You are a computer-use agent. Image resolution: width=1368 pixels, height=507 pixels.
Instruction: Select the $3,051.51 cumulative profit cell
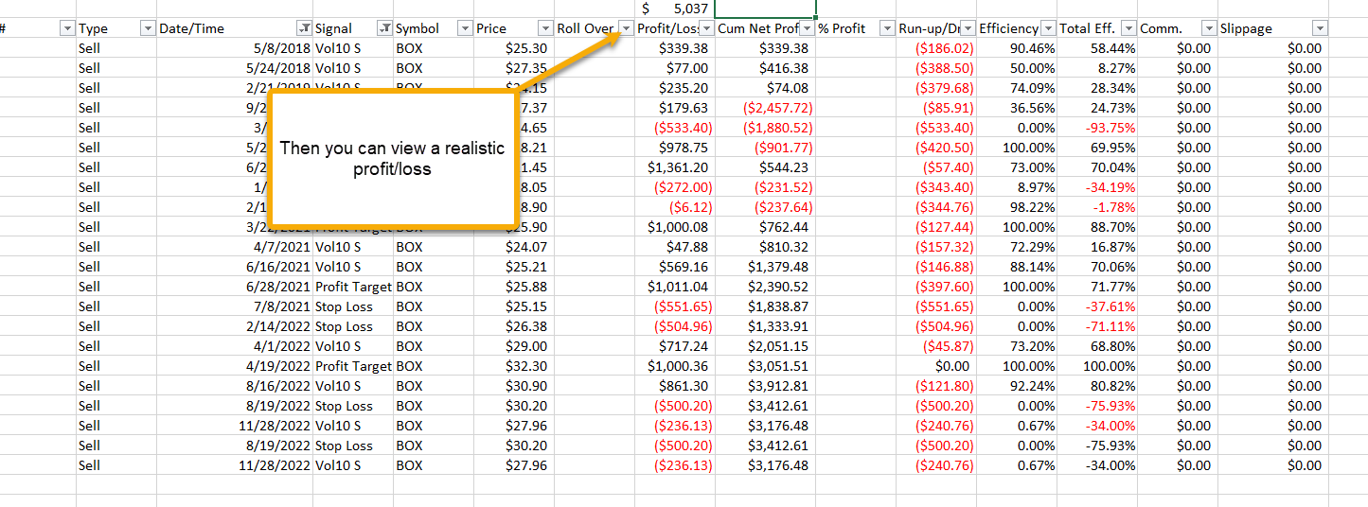click(765, 366)
